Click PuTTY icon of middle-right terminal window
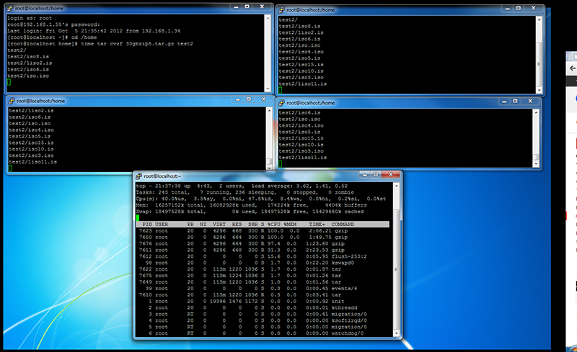577x352 pixels. tap(283, 103)
